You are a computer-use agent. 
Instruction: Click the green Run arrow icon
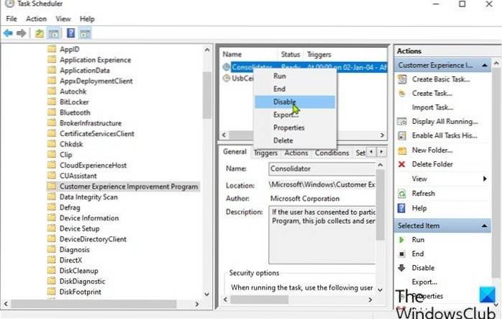tap(401, 240)
